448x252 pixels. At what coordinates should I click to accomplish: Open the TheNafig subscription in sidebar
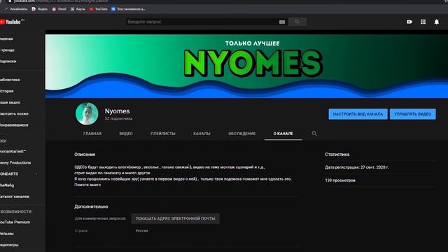click(7, 185)
